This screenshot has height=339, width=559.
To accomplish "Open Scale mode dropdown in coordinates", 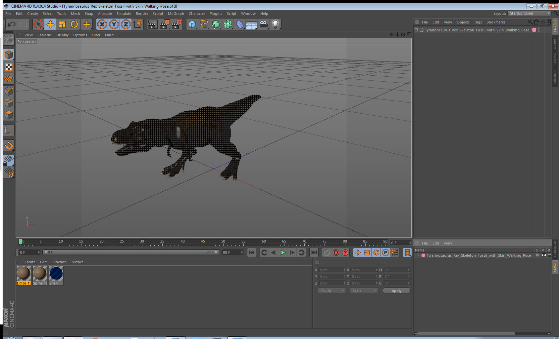I will 364,290.
